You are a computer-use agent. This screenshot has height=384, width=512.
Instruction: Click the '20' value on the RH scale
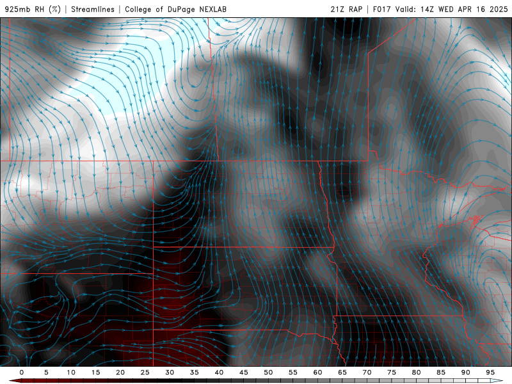[x=120, y=372]
